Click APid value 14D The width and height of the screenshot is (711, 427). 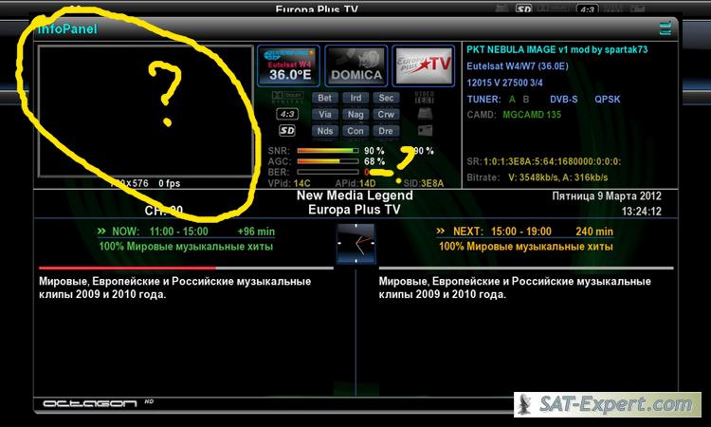point(368,183)
